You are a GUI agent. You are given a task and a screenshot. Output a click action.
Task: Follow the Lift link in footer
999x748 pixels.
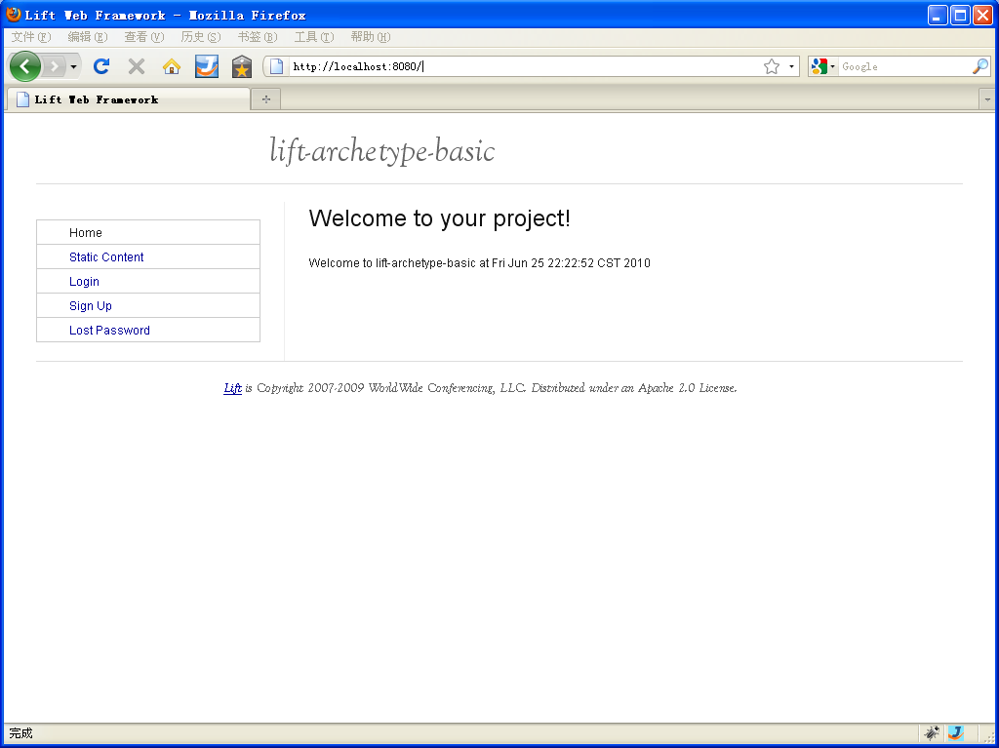[x=232, y=388]
